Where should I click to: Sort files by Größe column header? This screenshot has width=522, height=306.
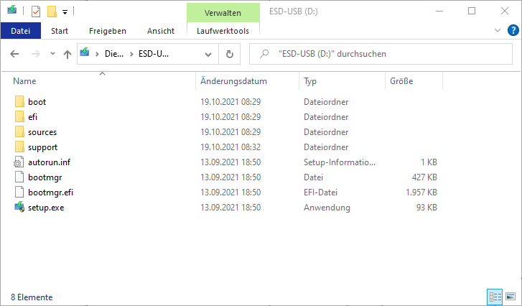(x=401, y=81)
